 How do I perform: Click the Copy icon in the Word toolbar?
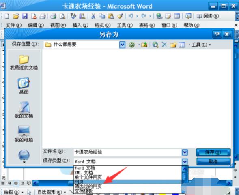tap(102, 16)
